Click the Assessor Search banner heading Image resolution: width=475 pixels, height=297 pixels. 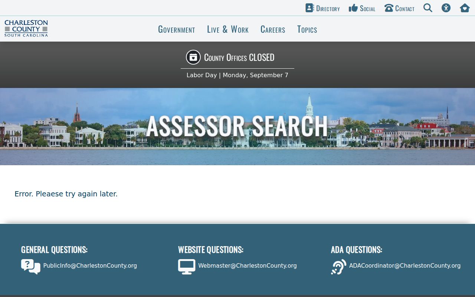coord(237,126)
